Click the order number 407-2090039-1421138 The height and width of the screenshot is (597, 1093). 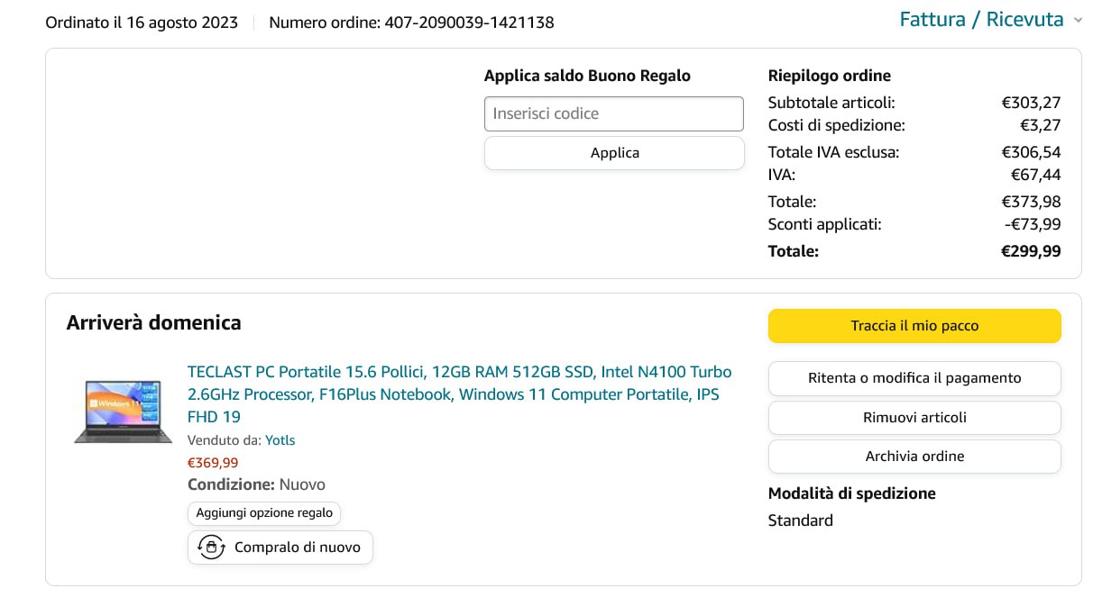click(x=469, y=23)
